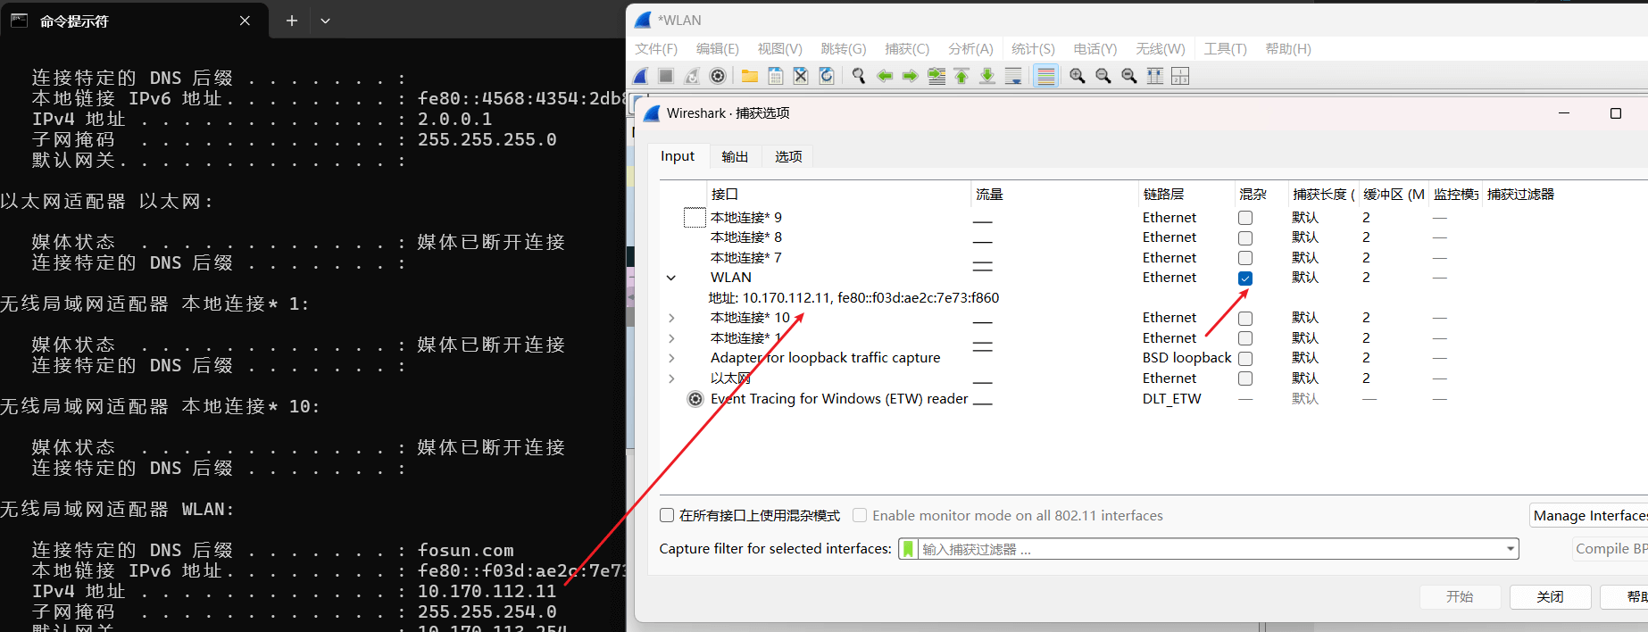Click the 关闭 button
The height and width of the screenshot is (632, 1648).
1550,597
